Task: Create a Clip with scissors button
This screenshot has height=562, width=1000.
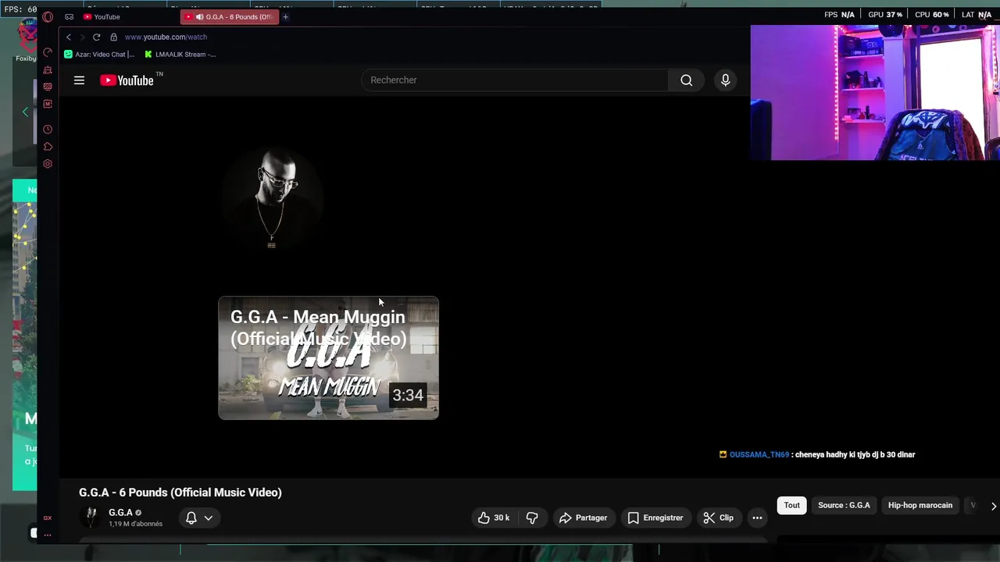Action: coord(719,518)
